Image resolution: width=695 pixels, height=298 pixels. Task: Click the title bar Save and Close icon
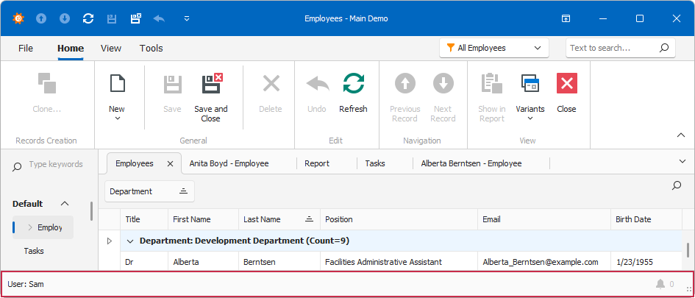pos(135,18)
